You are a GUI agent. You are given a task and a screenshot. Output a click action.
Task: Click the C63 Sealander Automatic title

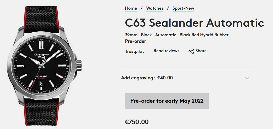tap(194, 23)
